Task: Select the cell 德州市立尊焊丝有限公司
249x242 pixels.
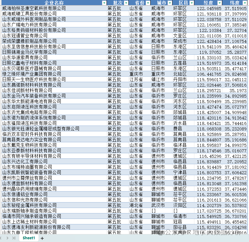Action: point(54,178)
